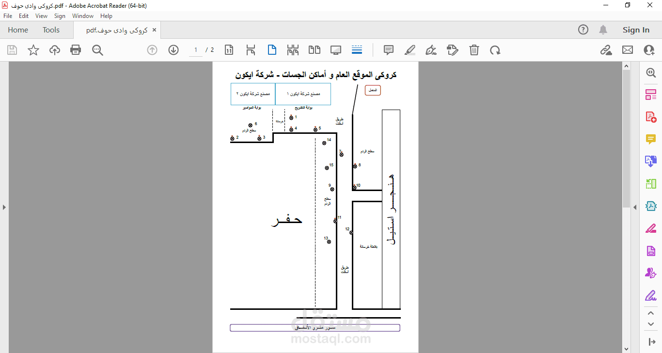Go to previous page using the up arrow

click(152, 50)
